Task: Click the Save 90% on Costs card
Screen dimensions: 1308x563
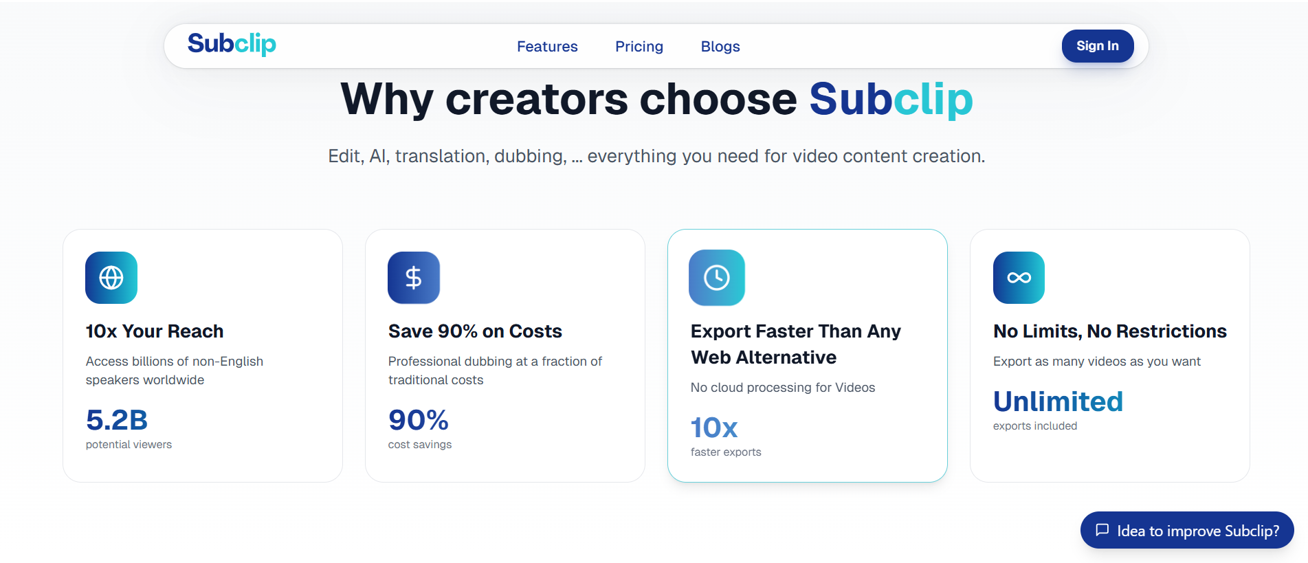Action: 505,355
